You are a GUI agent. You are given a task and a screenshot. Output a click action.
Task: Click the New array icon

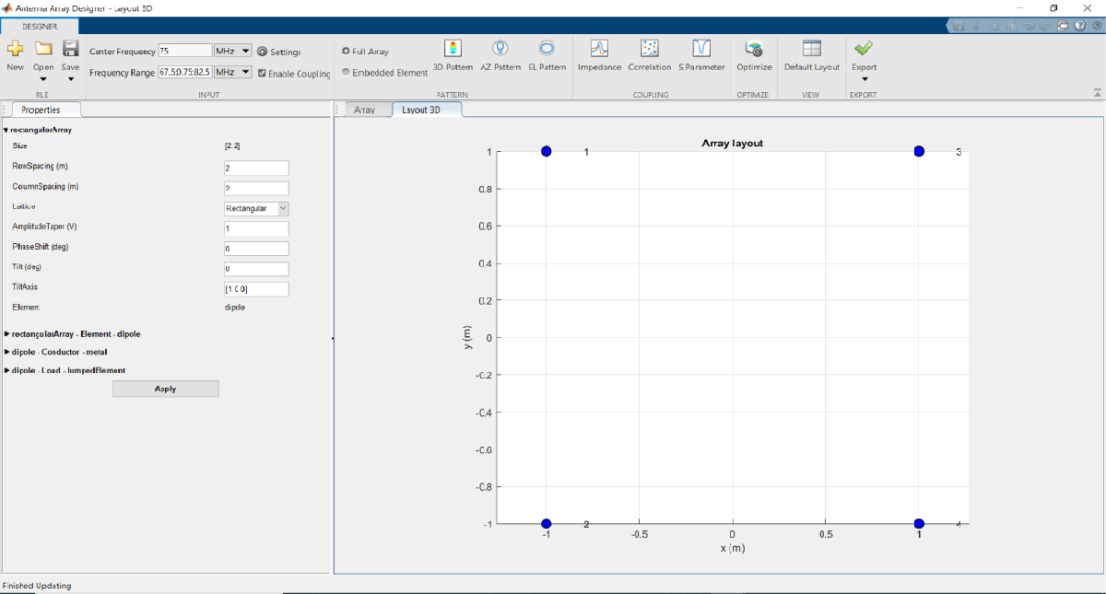click(16, 48)
